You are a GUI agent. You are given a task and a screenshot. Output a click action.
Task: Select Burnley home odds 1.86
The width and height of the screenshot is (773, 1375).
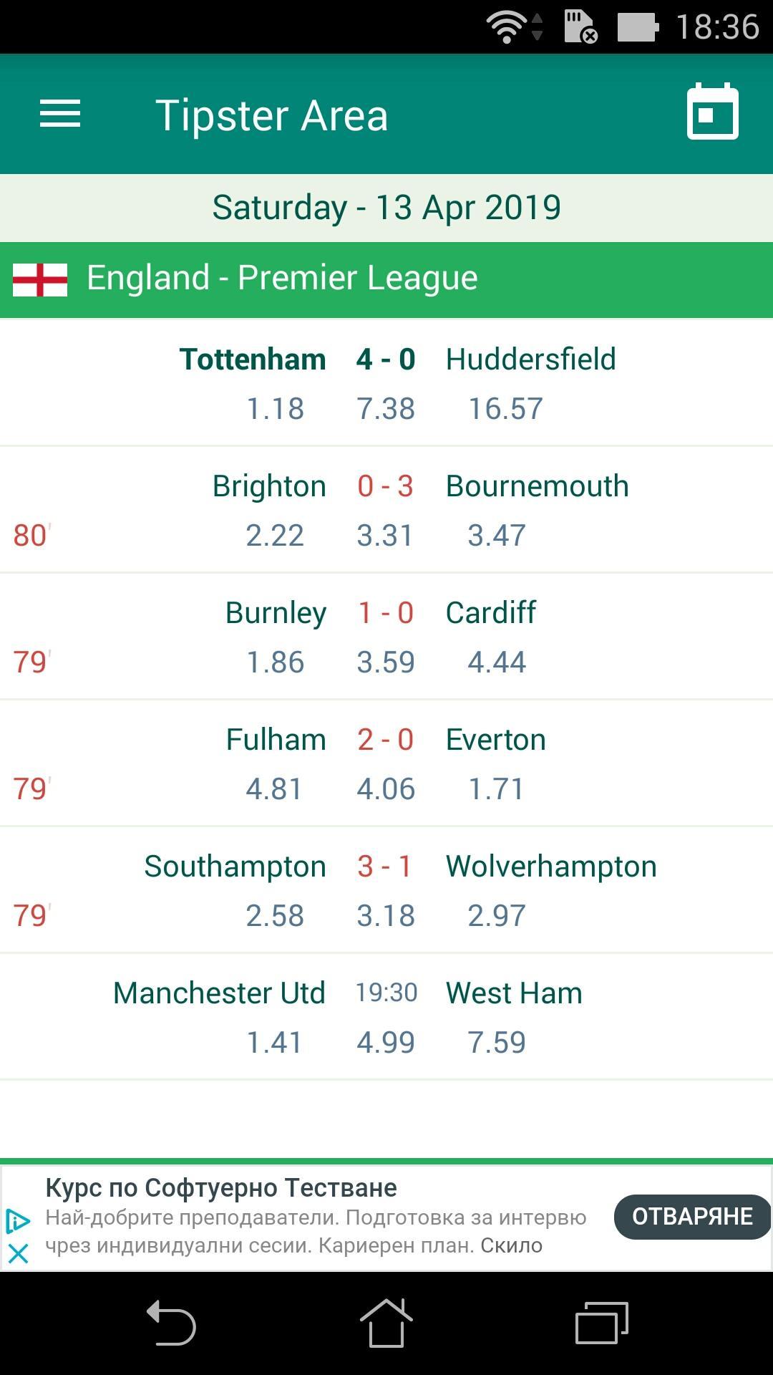coord(275,662)
